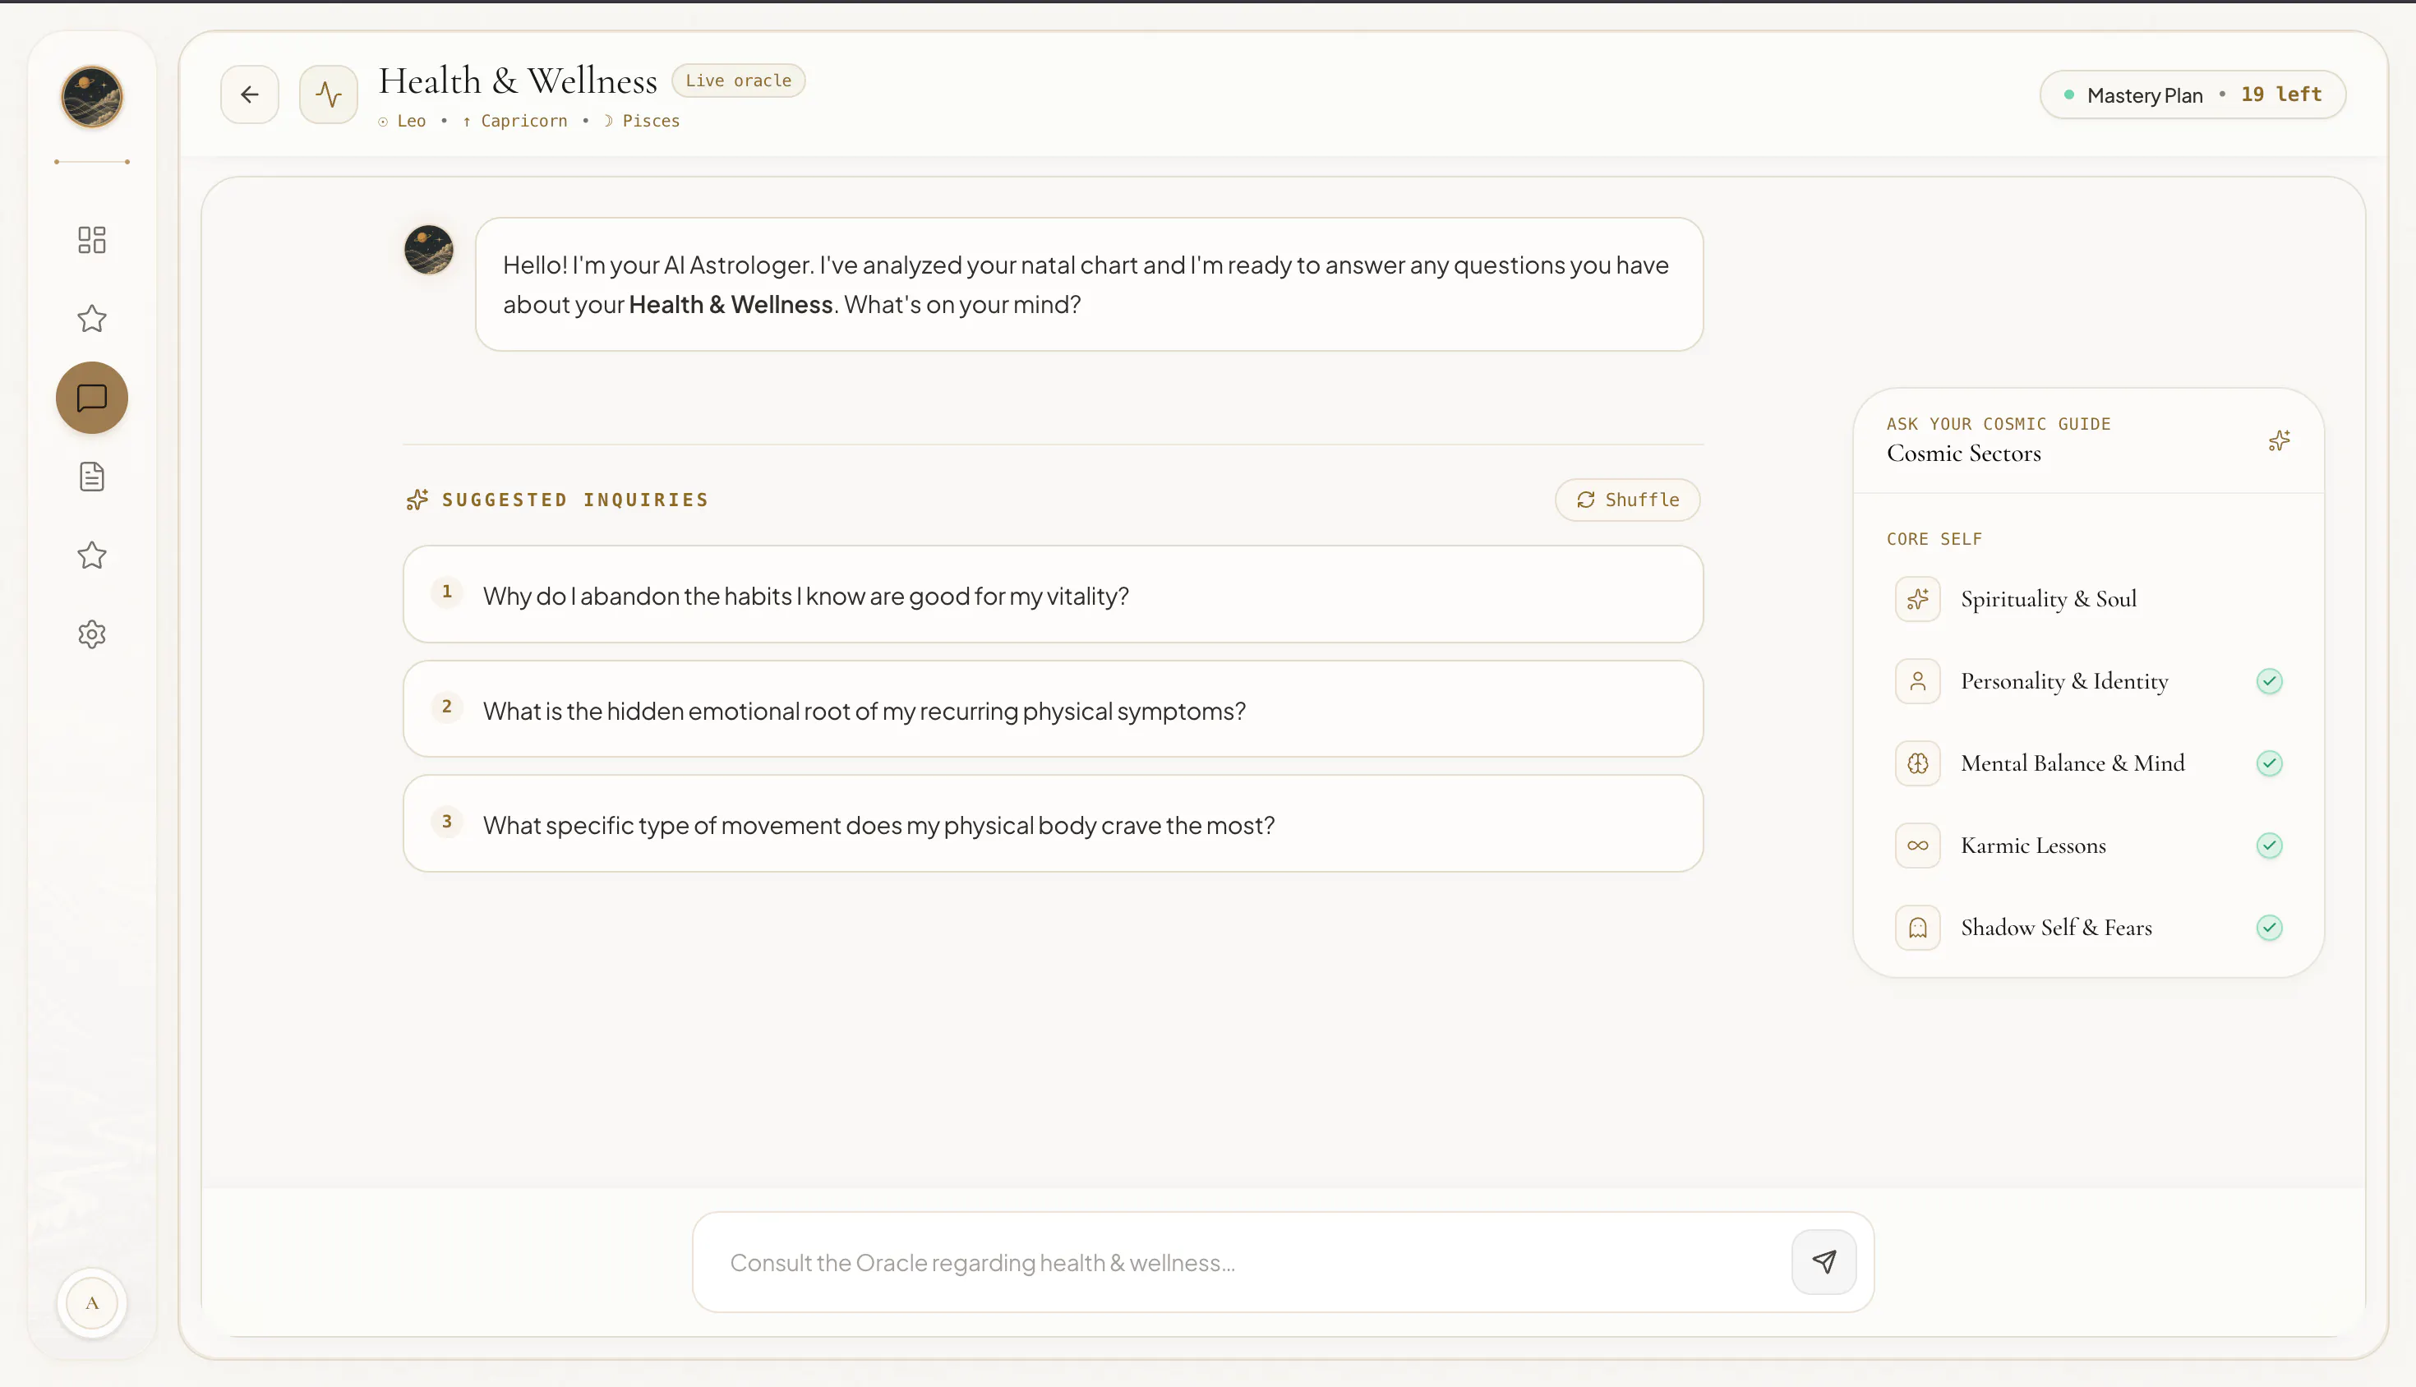The image size is (2416, 1387).
Task: Click the upper star icon in sidebar
Action: 91,318
